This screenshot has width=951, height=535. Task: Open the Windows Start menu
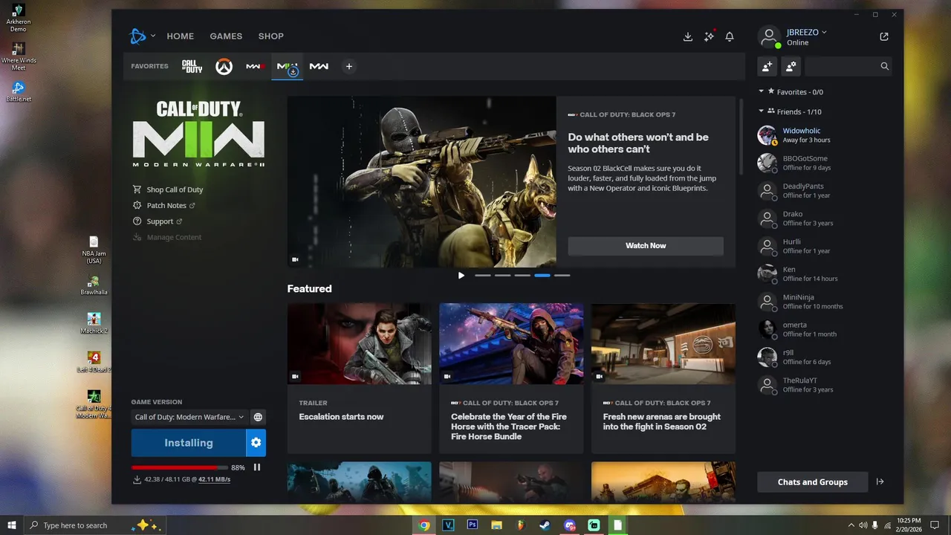tap(12, 525)
